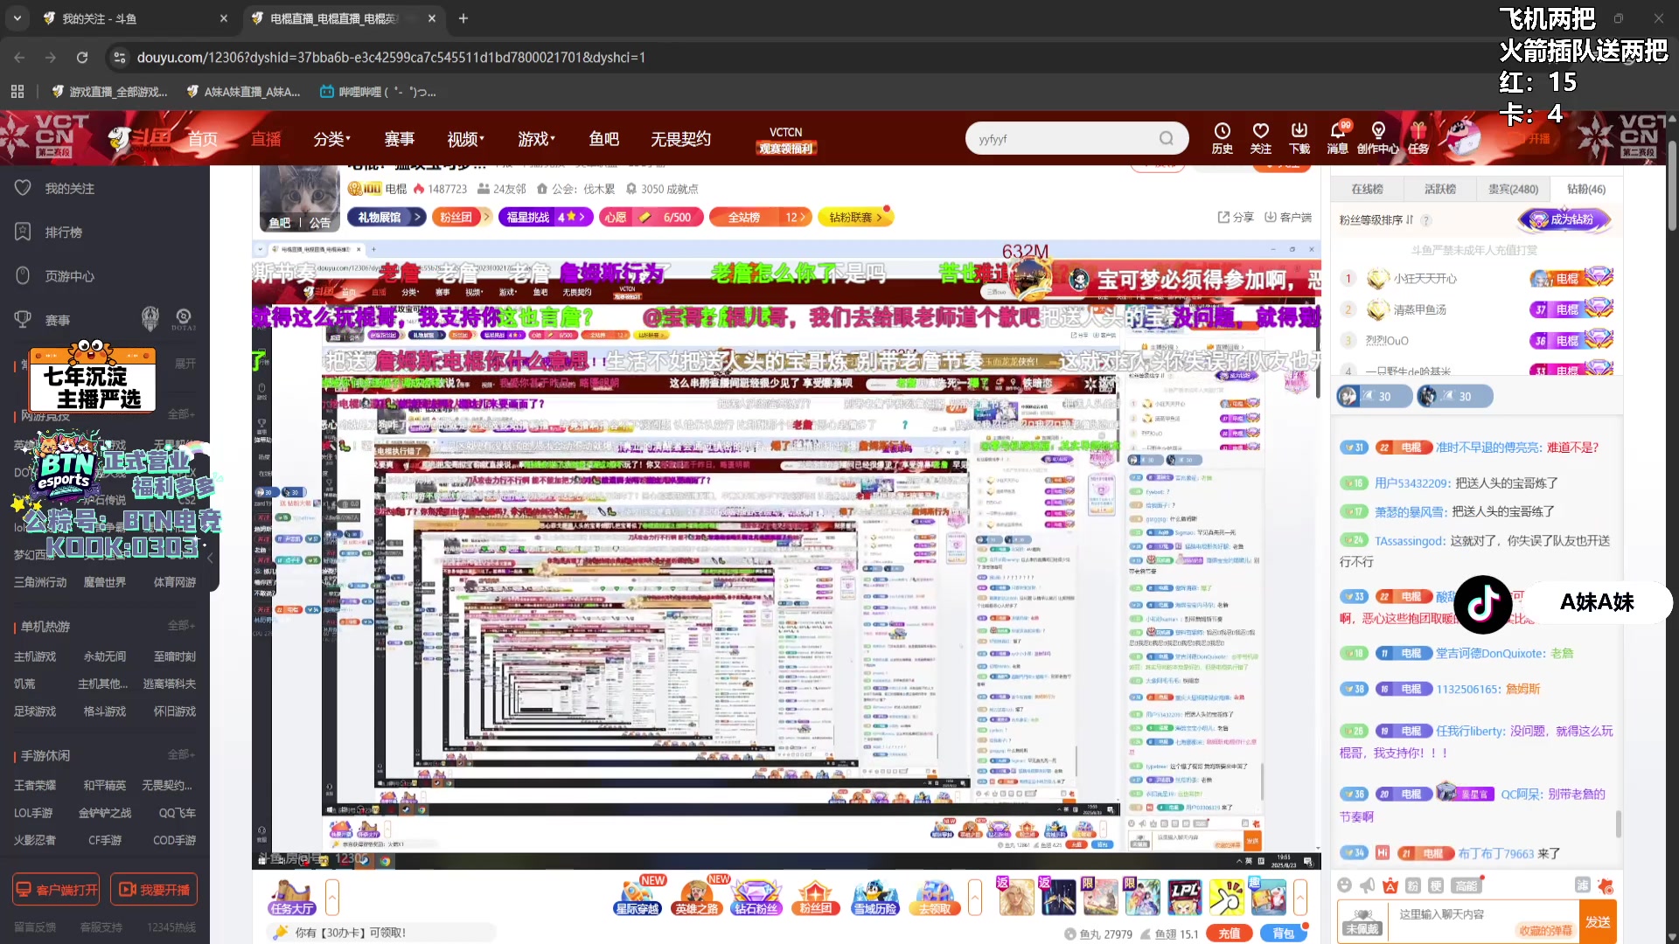Click 充值 recharge button
This screenshot has width=1679, height=944.
click(1230, 934)
